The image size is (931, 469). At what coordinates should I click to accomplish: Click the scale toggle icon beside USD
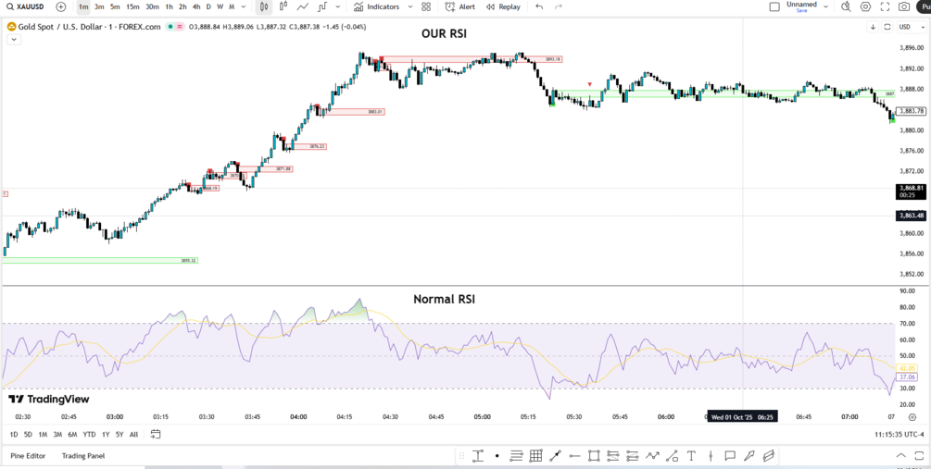[x=887, y=27]
